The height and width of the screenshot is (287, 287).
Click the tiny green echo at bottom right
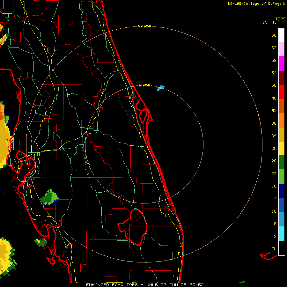242,282
